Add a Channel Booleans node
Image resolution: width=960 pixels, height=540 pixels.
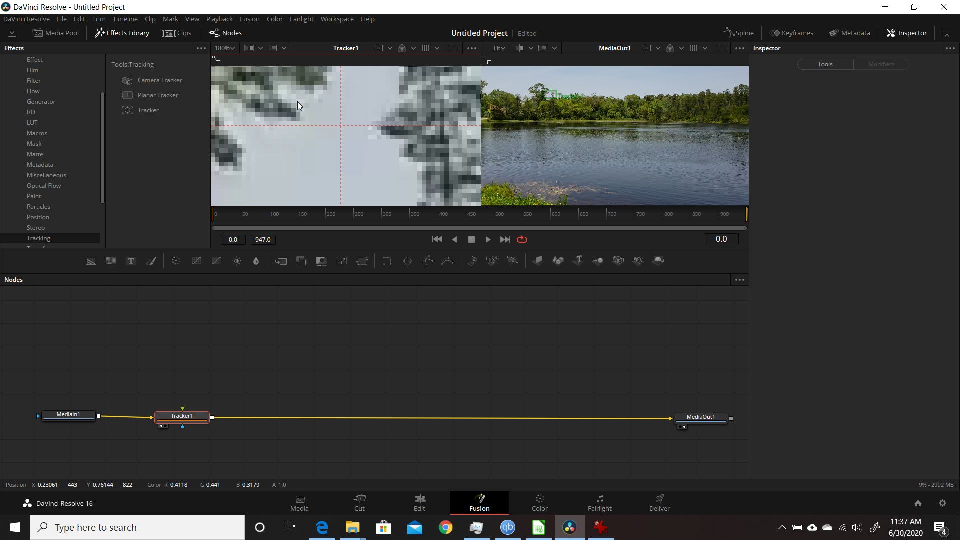(301, 261)
